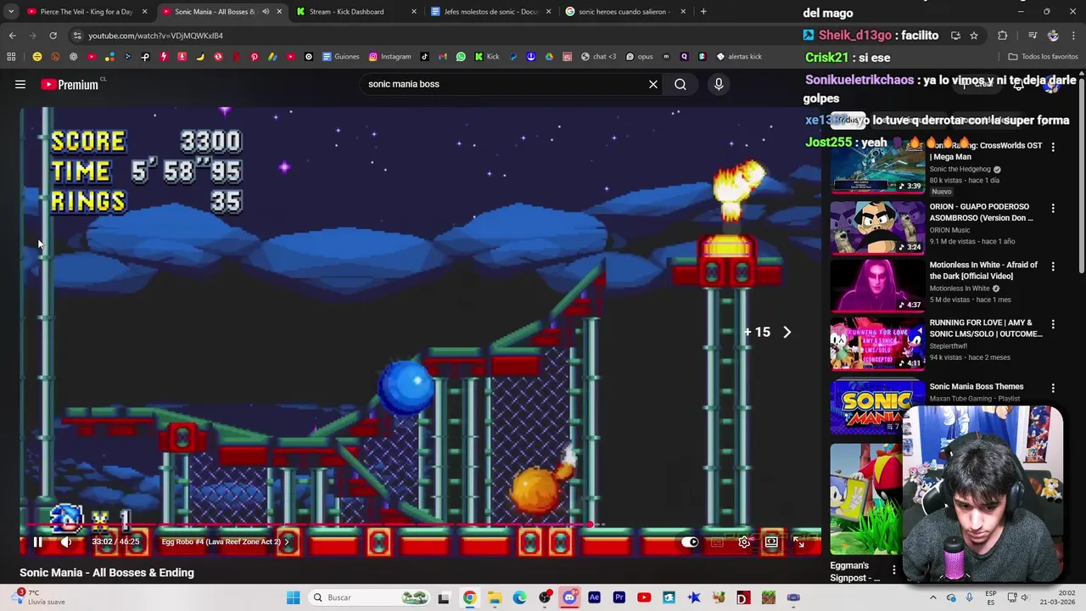Viewport: 1086px width, 611px height.
Task: Expand chapter 'Egg Robo #4 (Lava Reef Zone Act 2)'
Action: (x=225, y=541)
